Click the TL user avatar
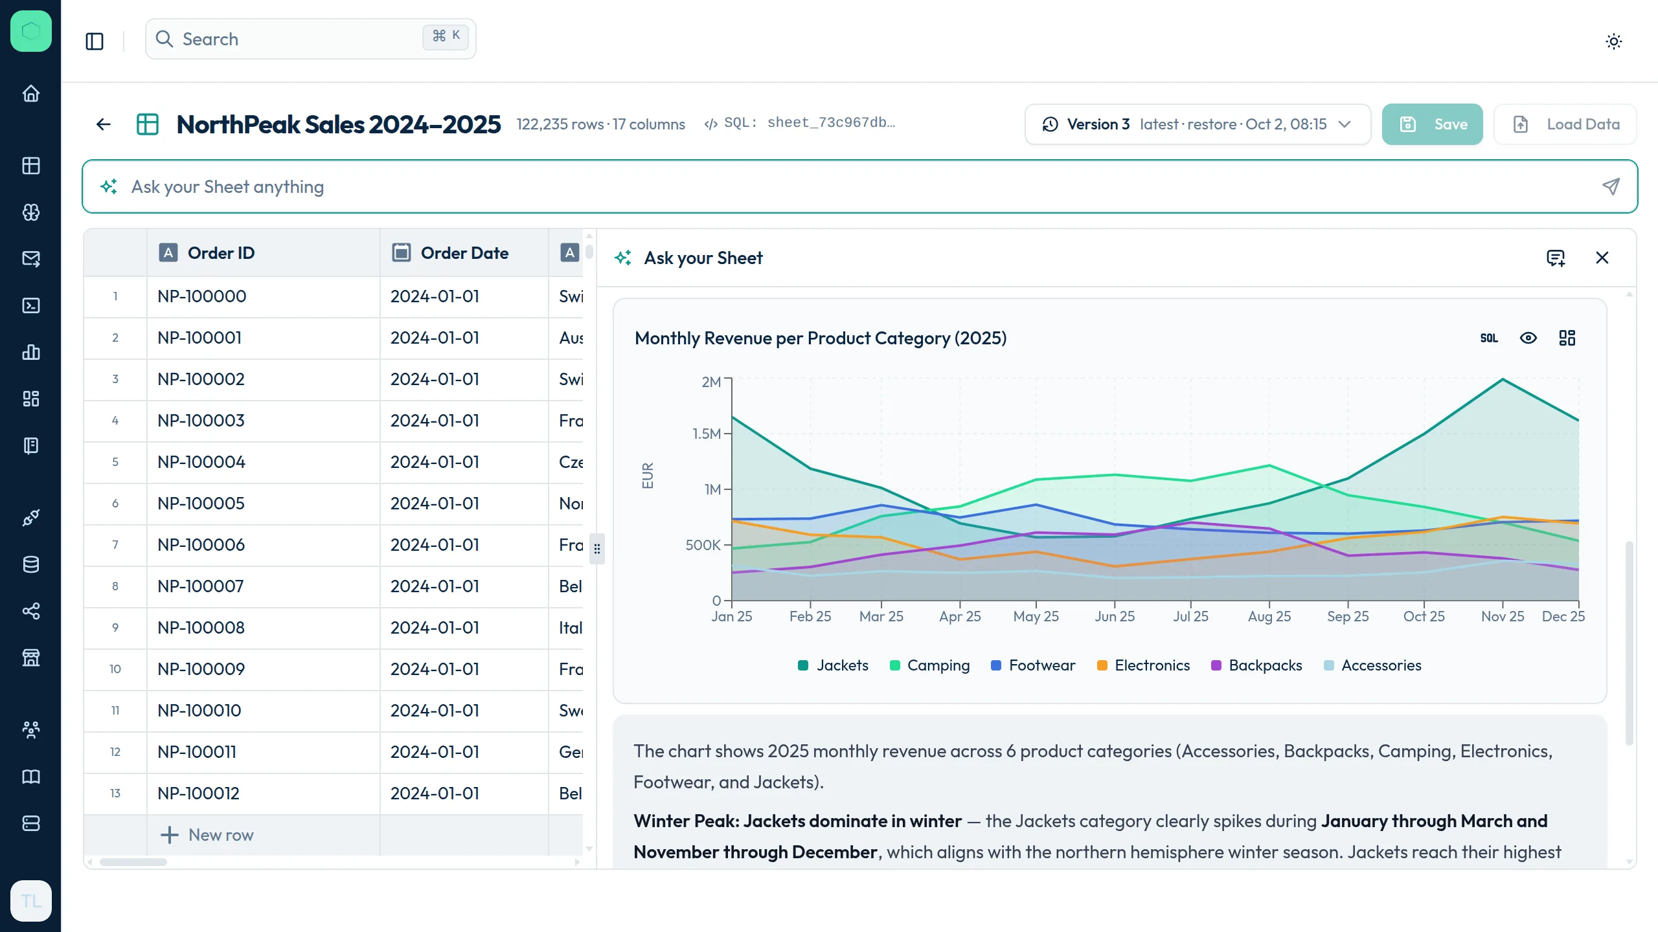 (x=30, y=901)
